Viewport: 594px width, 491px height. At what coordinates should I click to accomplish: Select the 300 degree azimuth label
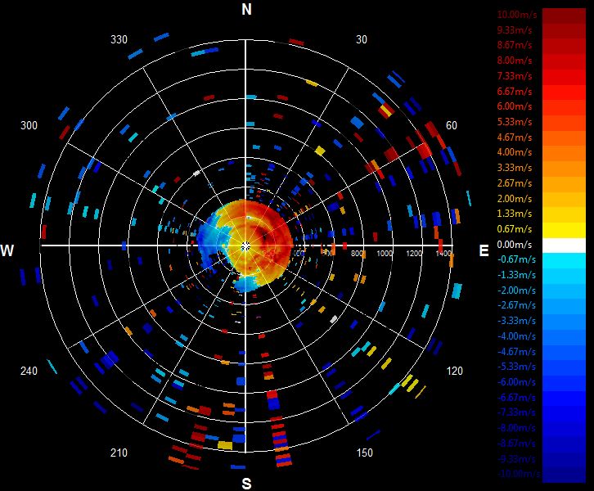pos(29,125)
